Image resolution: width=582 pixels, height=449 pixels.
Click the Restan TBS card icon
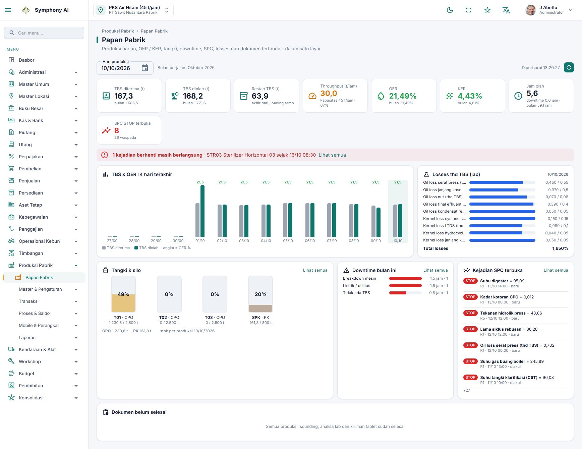[244, 96]
